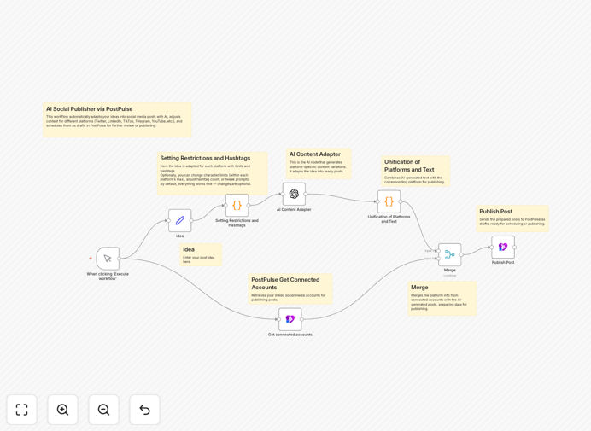Zoom in using the magnifier plus button
591x431 pixels.
tap(62, 410)
